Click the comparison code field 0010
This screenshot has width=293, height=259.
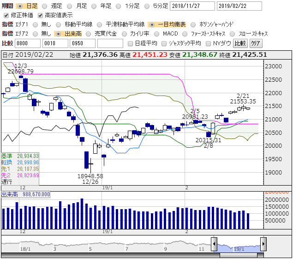[x=55, y=43]
